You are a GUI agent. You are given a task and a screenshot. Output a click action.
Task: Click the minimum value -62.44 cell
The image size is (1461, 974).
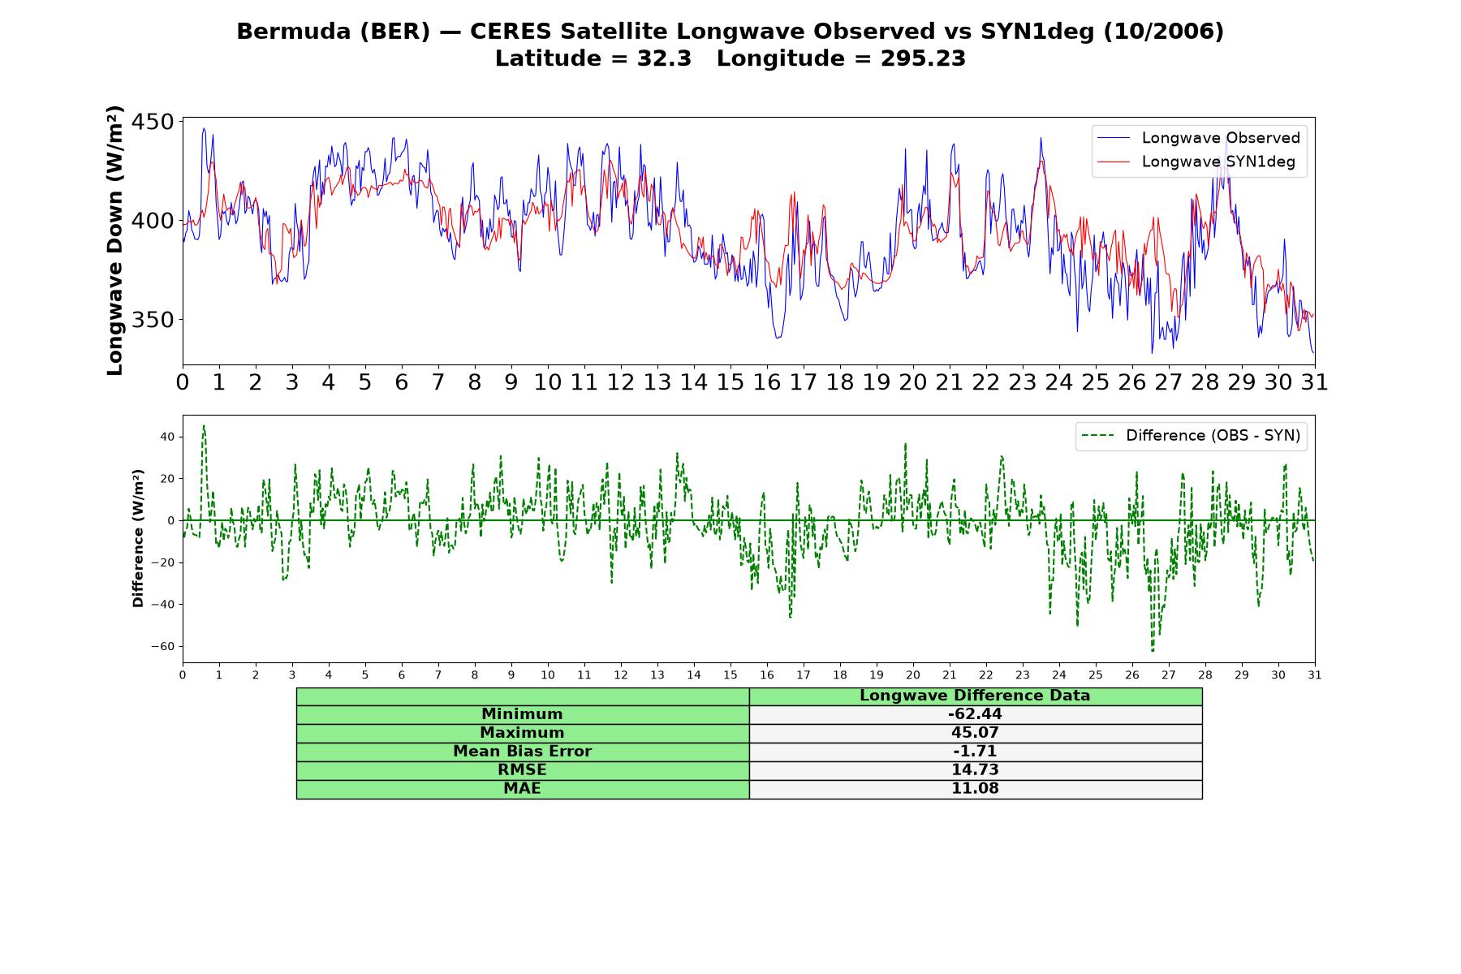coord(975,714)
